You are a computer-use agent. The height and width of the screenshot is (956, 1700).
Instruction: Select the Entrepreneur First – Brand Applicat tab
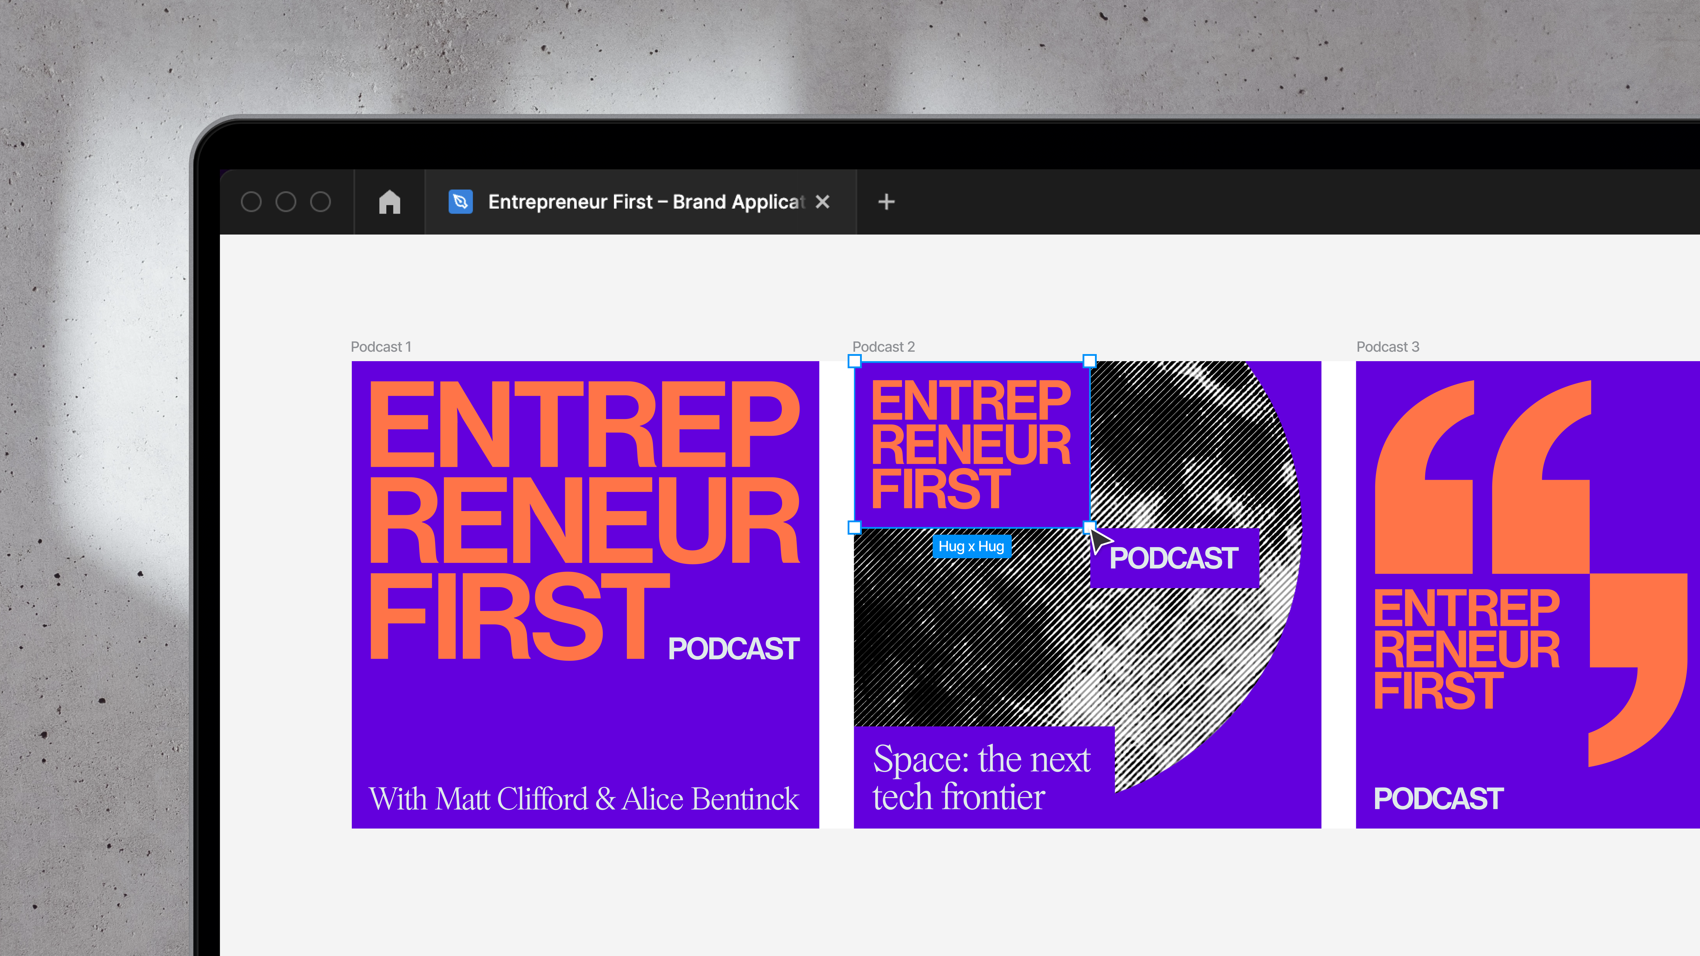coord(640,202)
